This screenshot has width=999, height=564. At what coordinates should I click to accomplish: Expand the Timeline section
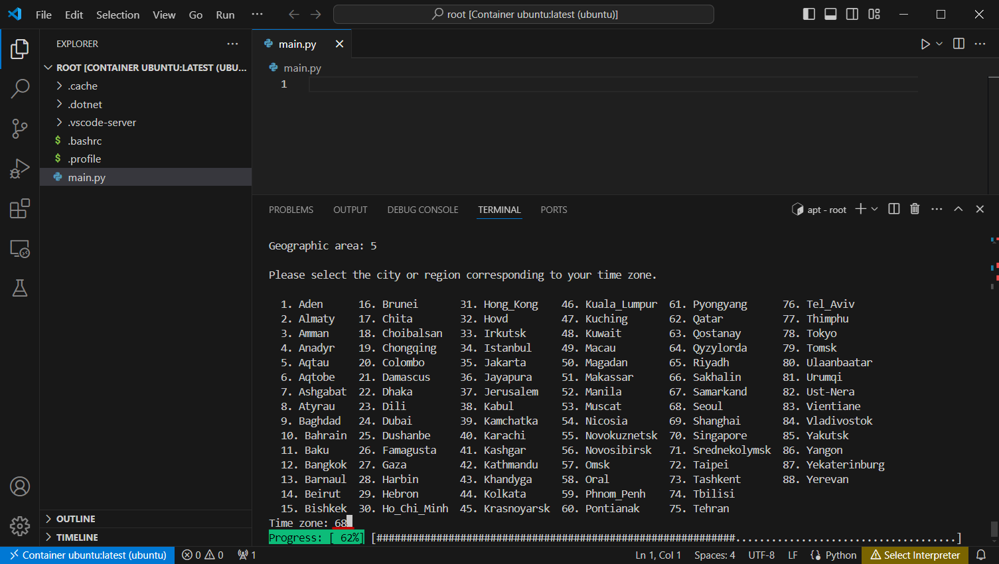pos(146,537)
